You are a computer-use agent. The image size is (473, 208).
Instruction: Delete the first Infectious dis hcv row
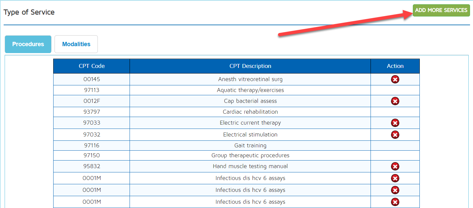[x=395, y=178]
